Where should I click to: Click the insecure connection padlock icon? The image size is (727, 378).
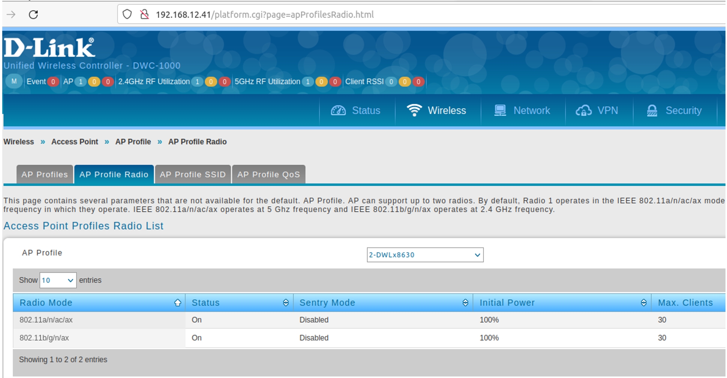[144, 15]
